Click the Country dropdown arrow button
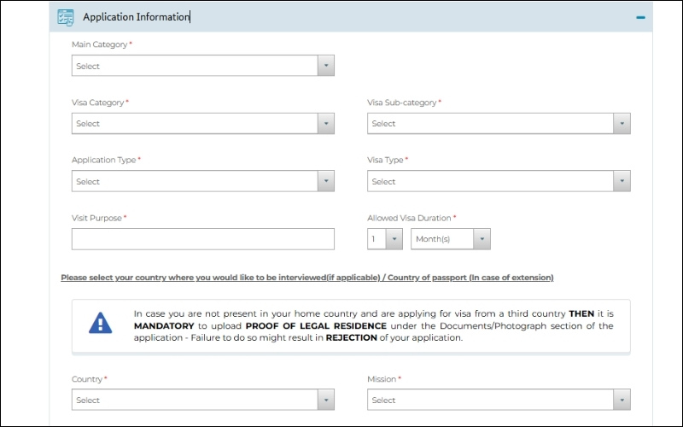Screen dimensions: 683x427 (325, 400)
